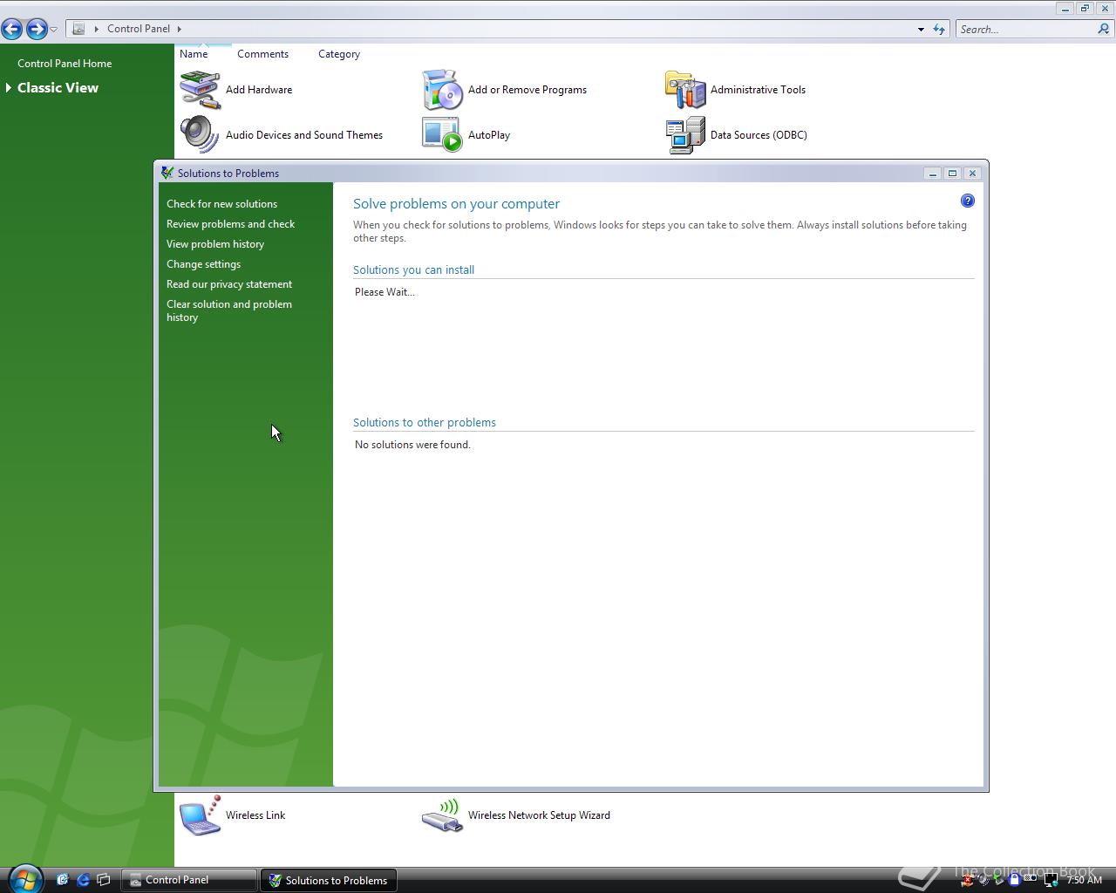
Task: Open the Wireless Network Setup Wizard icon
Action: coord(442,815)
